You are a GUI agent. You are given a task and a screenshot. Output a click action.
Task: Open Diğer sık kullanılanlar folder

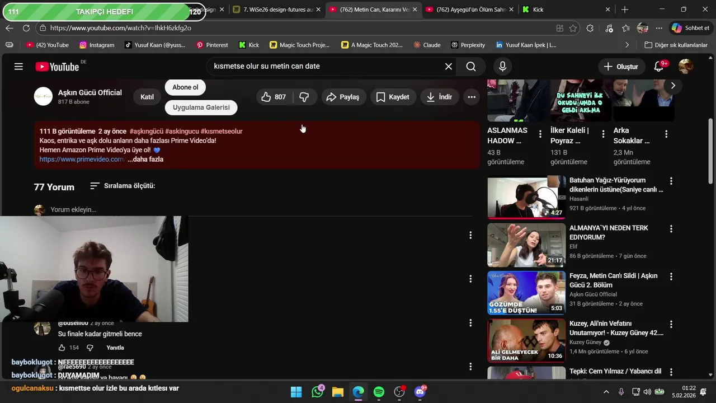click(676, 45)
